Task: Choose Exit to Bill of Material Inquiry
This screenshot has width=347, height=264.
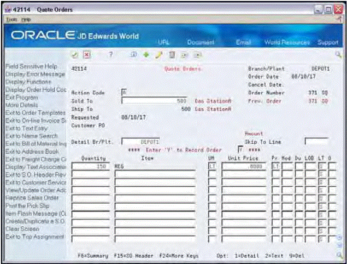Action: (35, 143)
